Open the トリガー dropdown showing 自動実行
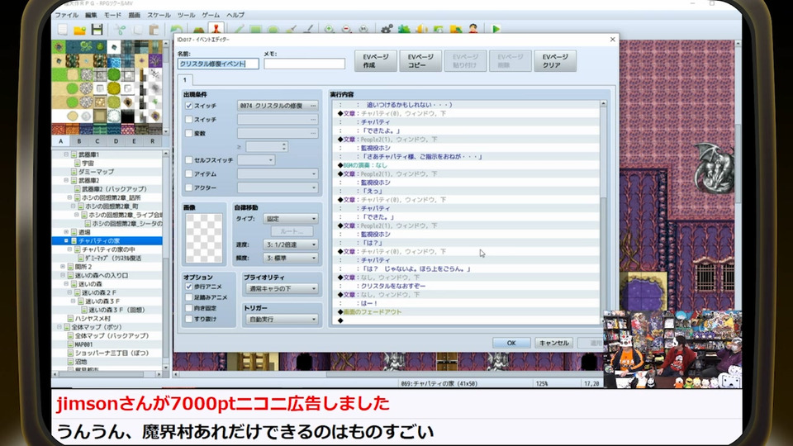This screenshot has width=793, height=446. point(282,320)
